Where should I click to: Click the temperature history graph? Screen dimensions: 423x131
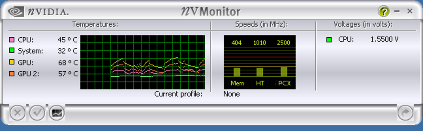tap(142, 62)
